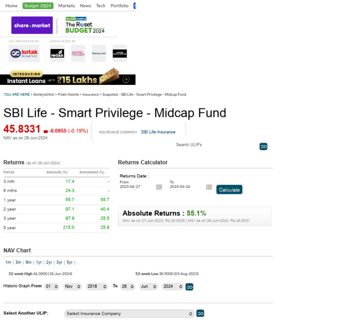Click the Annualised (%) column header

click(x=92, y=172)
